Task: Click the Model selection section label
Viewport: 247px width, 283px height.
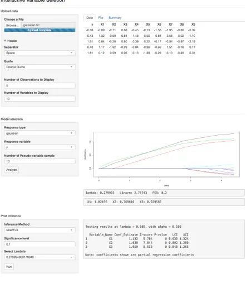Action: [12, 119]
